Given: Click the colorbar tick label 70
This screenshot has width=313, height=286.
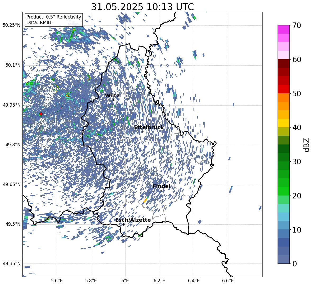Looking at the screenshot, I should point(297,25).
